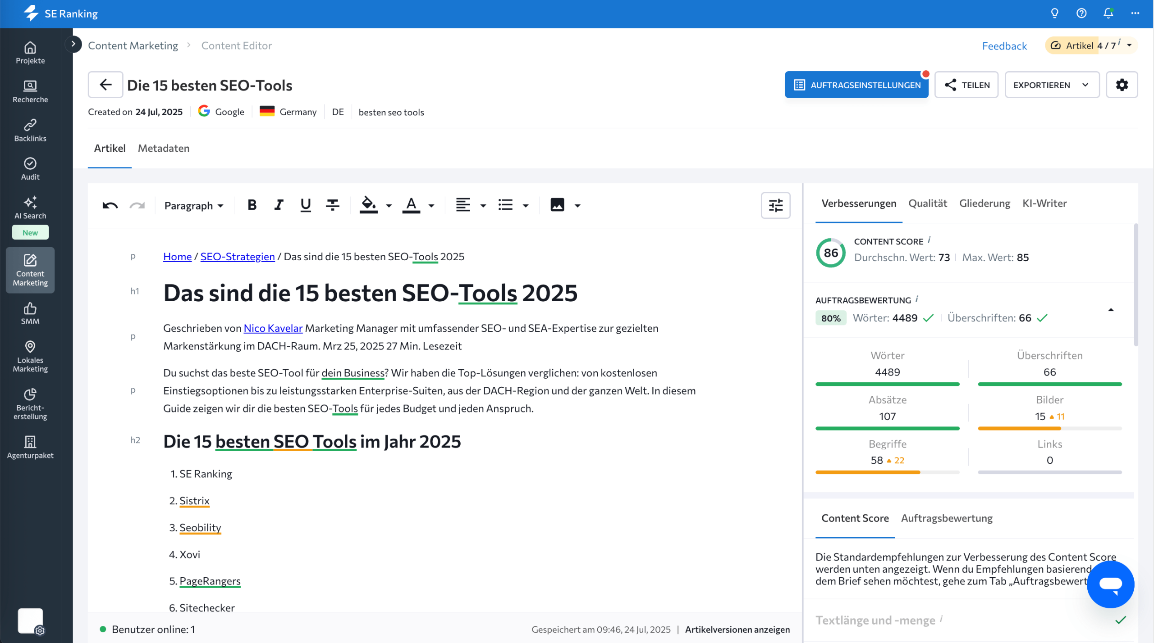The image size is (1154, 643).
Task: Open font color dropdown arrow
Action: 431,206
